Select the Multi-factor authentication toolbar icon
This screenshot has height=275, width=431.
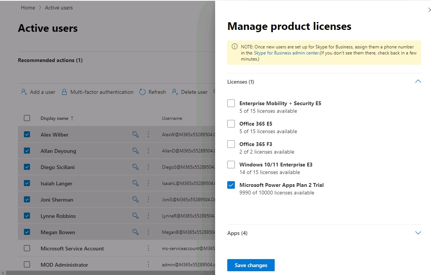pos(65,92)
